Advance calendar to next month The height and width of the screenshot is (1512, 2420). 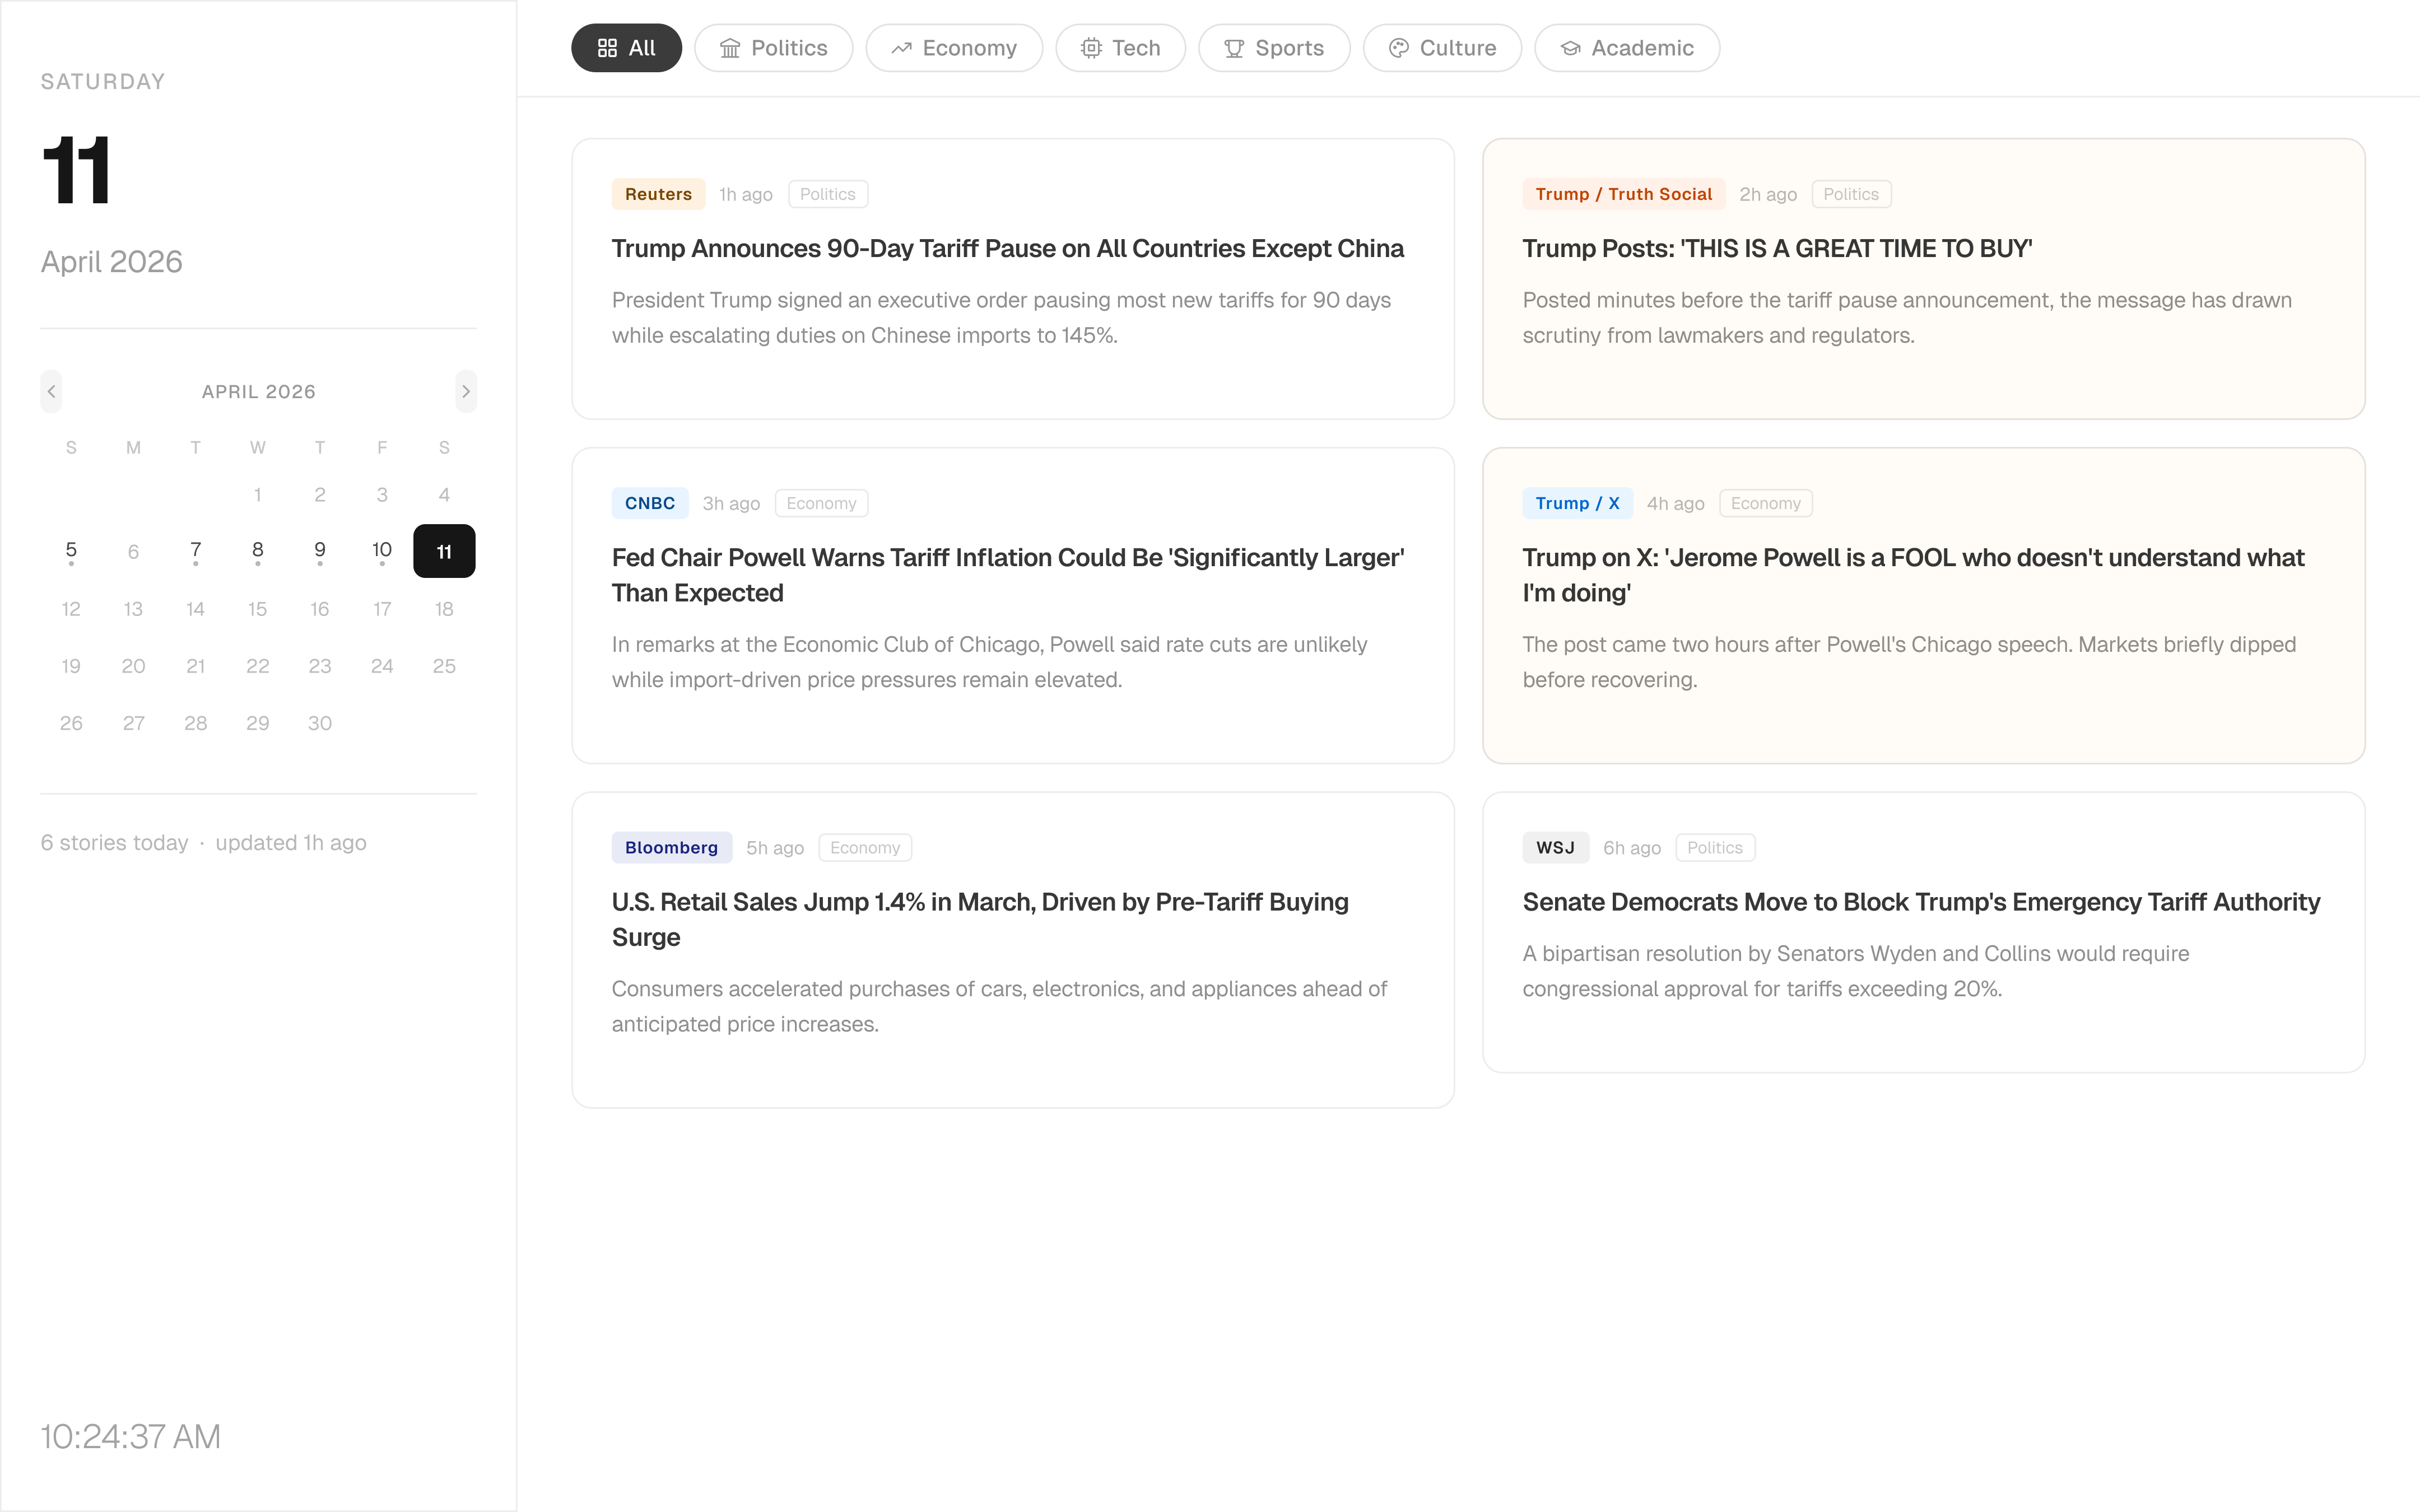coord(465,391)
